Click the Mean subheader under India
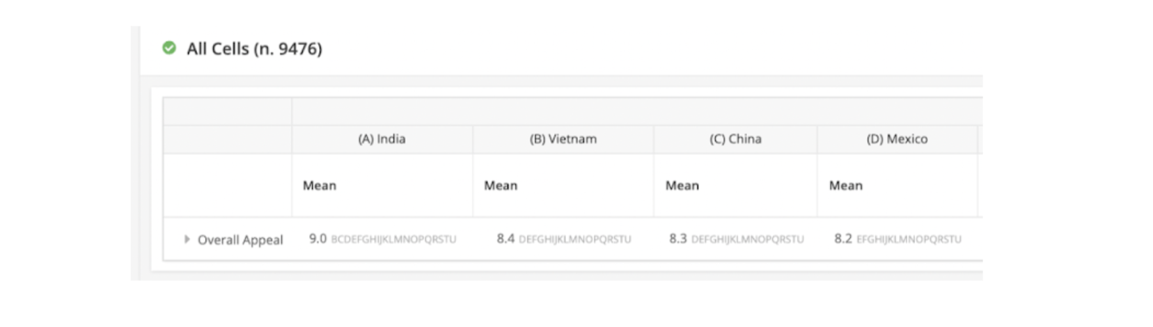Viewport: 1153px width, 327px height. tap(320, 186)
